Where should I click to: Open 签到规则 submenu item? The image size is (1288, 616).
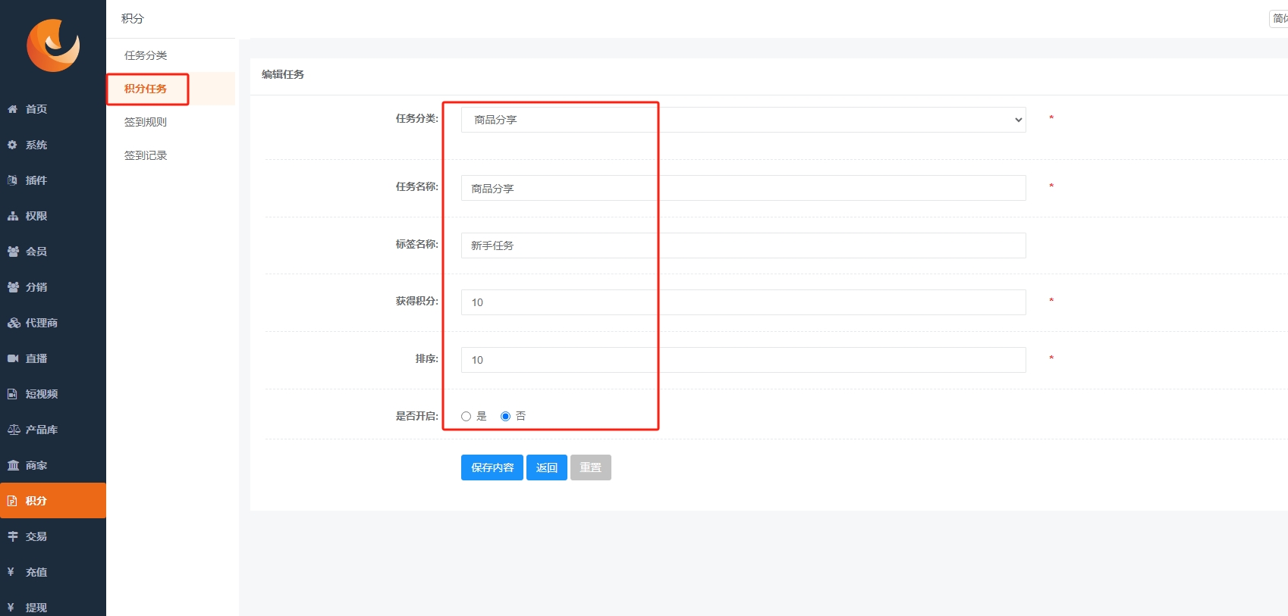click(x=146, y=122)
